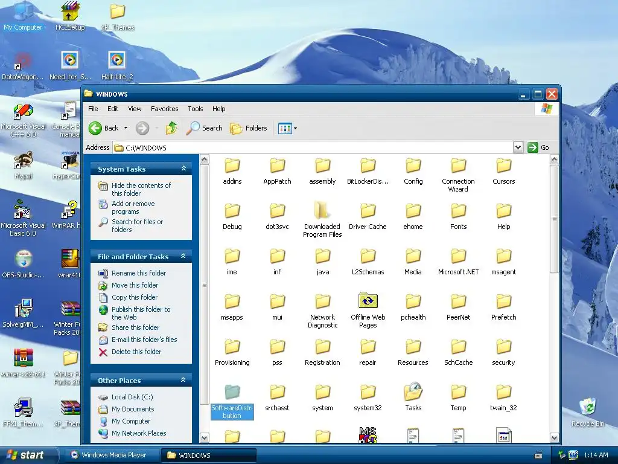Switch to Windows Media Player taskbar button

pyautogui.click(x=112, y=456)
